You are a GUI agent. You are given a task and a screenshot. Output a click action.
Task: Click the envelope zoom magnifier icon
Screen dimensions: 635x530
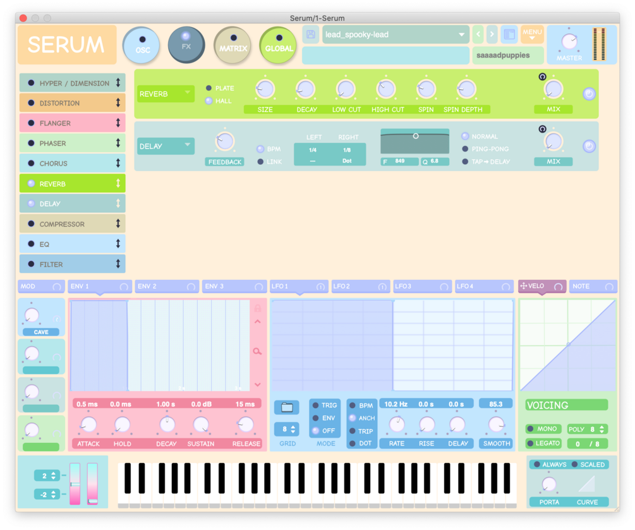tap(258, 351)
